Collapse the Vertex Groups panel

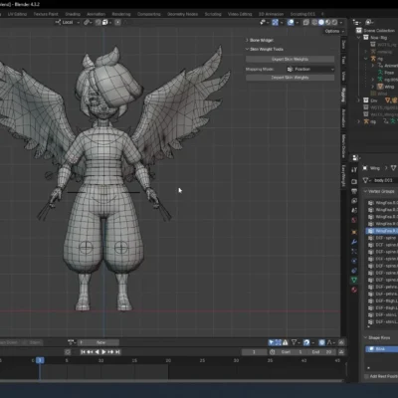(x=379, y=191)
